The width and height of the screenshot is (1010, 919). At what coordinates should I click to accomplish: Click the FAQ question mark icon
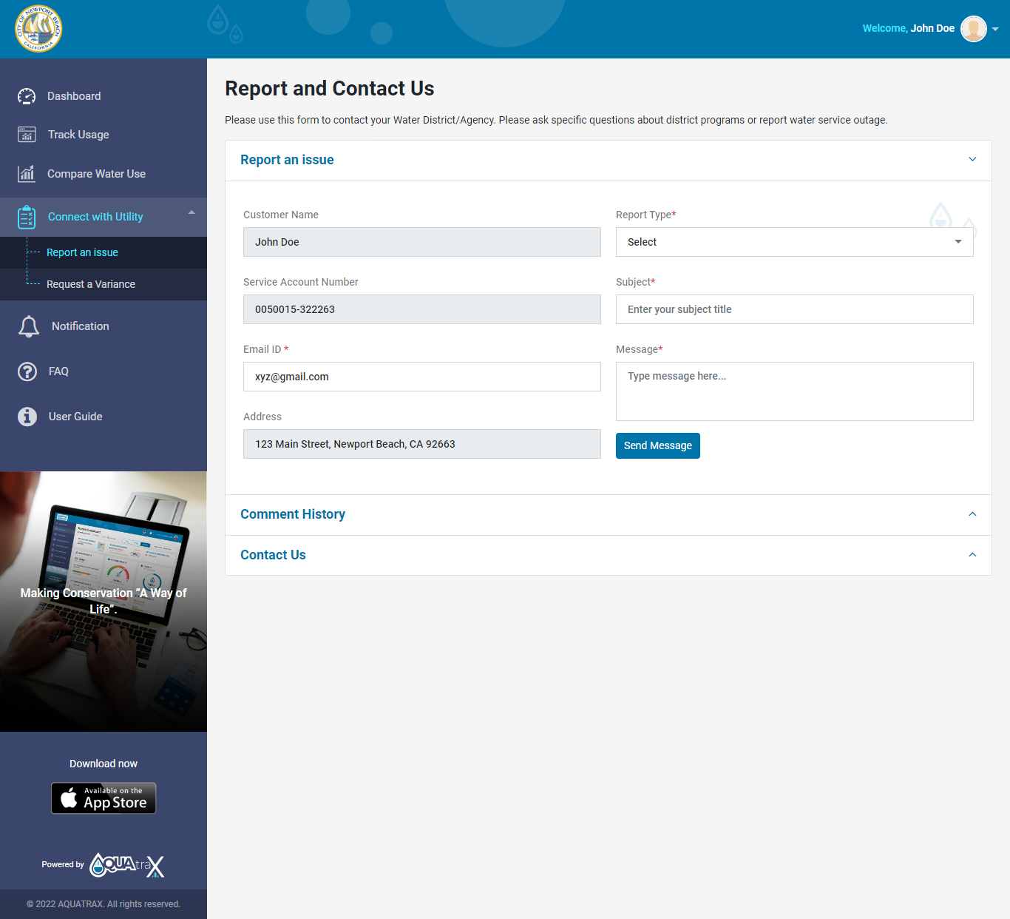pyautogui.click(x=27, y=371)
